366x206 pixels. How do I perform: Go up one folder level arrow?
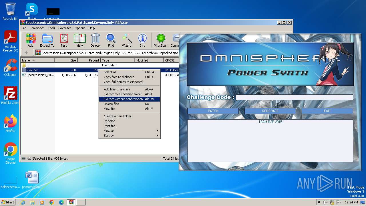pos(26,53)
